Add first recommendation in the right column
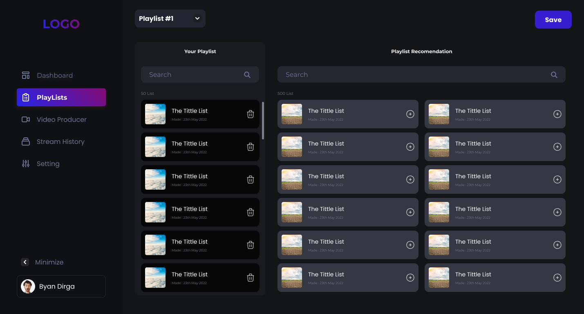The height and width of the screenshot is (314, 584). 557,114
